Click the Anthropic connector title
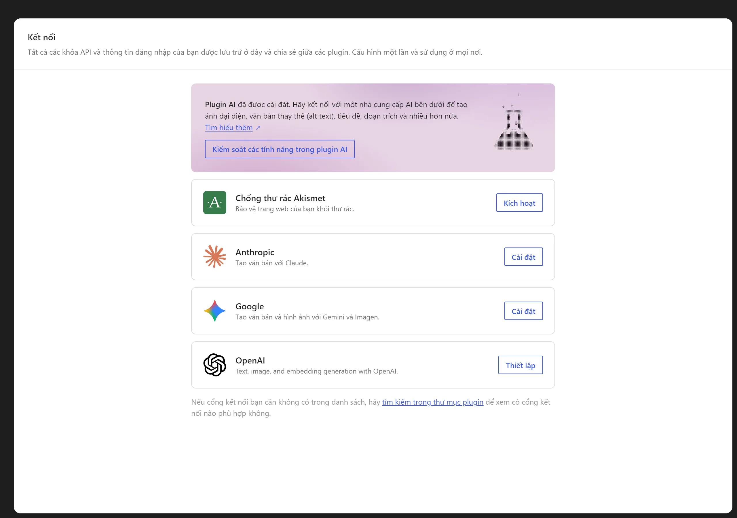737x518 pixels. click(254, 252)
